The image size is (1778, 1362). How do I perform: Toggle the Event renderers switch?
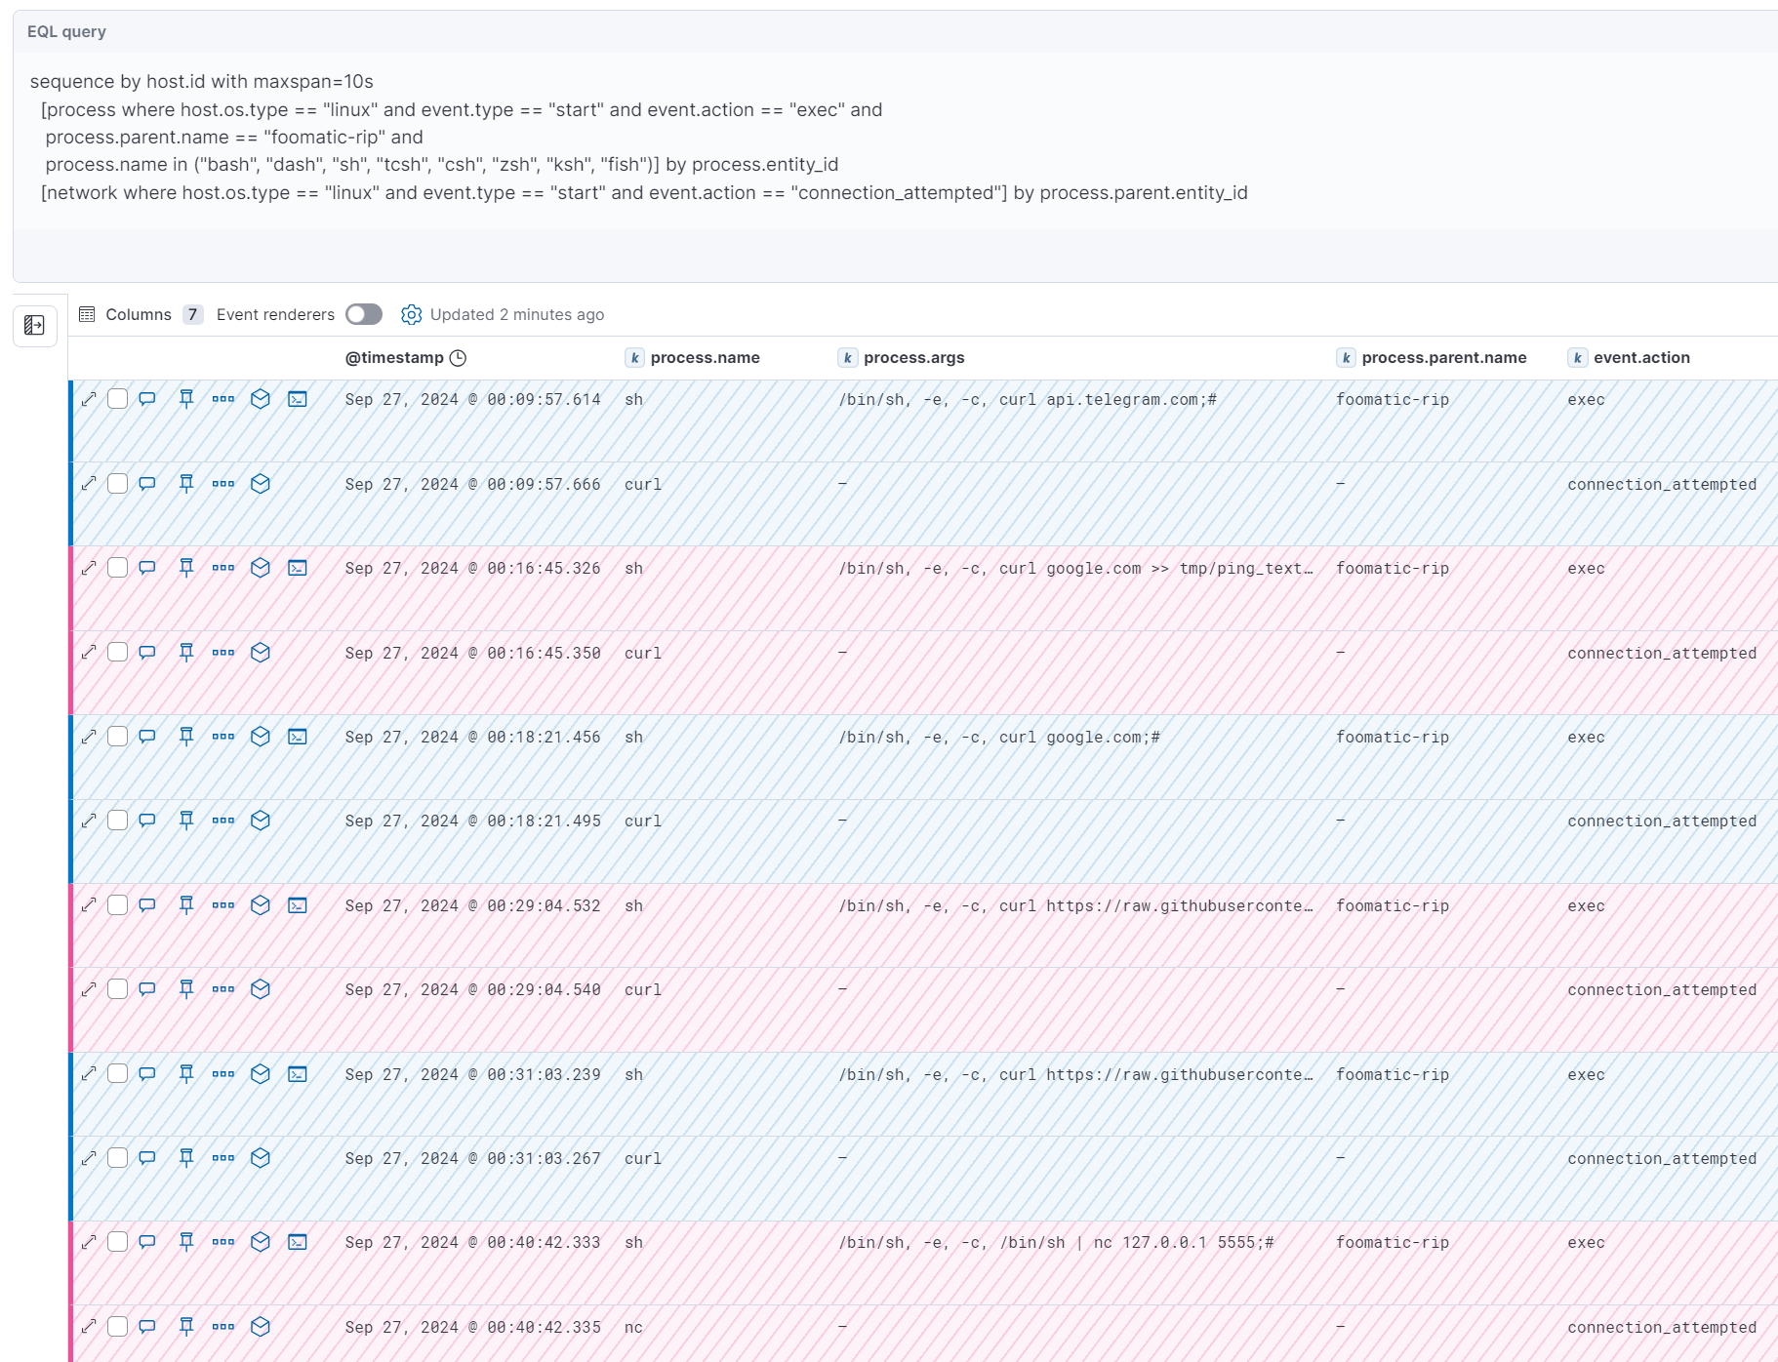coord(364,314)
